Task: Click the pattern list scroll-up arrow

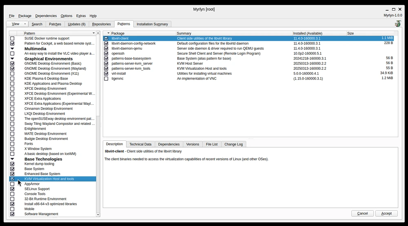Action: click(x=98, y=33)
